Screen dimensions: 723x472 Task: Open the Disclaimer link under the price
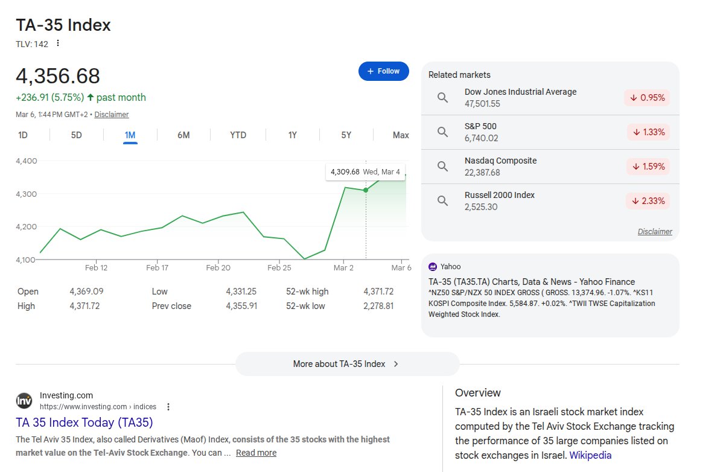point(112,114)
